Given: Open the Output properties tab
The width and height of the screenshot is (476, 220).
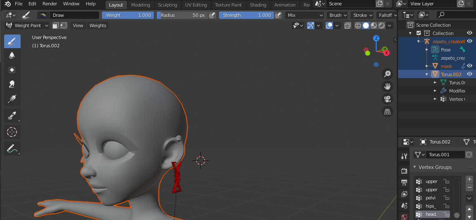Looking at the screenshot, I should [x=404, y=183].
